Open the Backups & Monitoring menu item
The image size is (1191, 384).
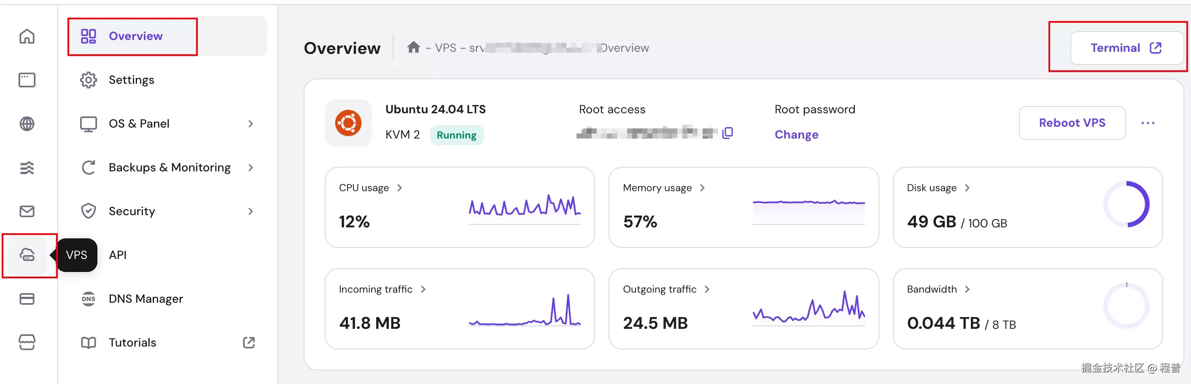(x=167, y=168)
